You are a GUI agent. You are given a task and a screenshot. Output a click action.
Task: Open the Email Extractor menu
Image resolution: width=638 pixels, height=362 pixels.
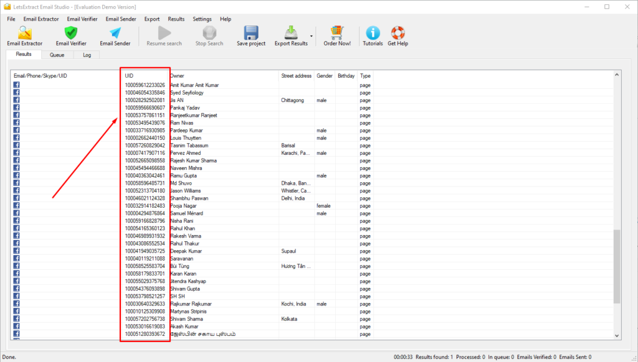click(x=41, y=19)
